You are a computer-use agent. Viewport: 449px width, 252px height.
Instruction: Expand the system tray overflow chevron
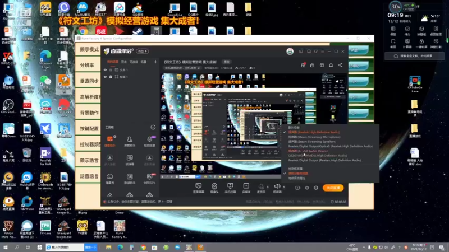click(364, 248)
